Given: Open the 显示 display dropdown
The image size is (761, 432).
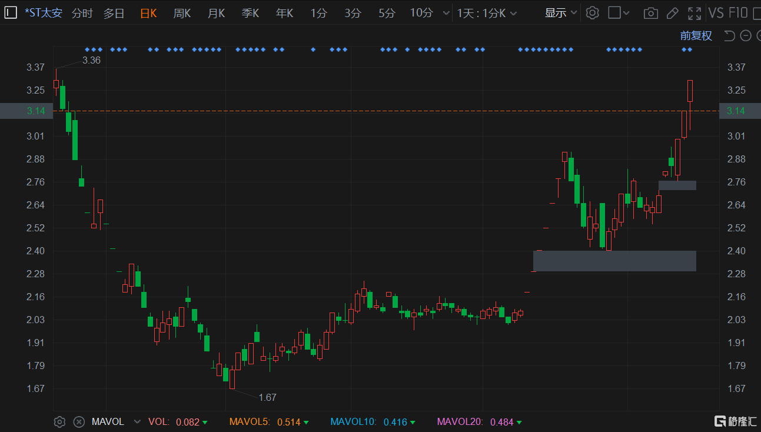Looking at the screenshot, I should [560, 13].
